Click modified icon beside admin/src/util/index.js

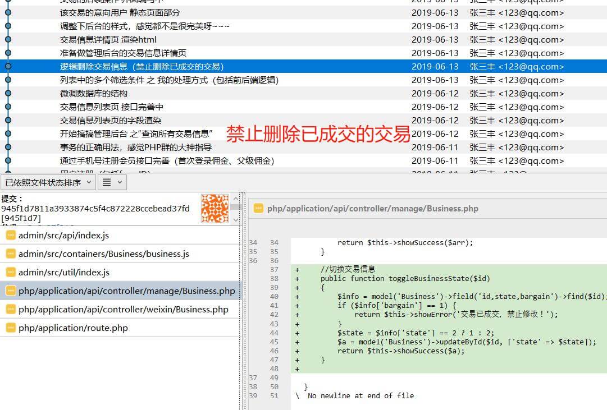click(11, 273)
